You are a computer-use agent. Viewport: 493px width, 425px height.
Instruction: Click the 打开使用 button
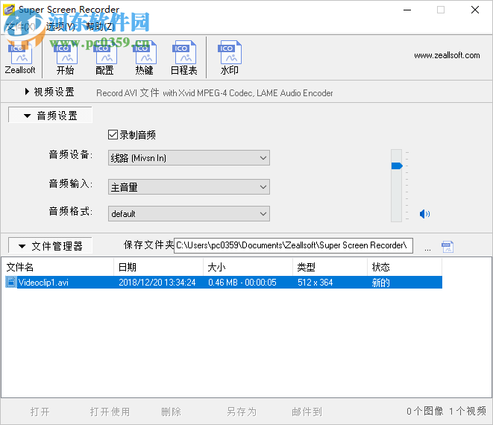point(110,412)
